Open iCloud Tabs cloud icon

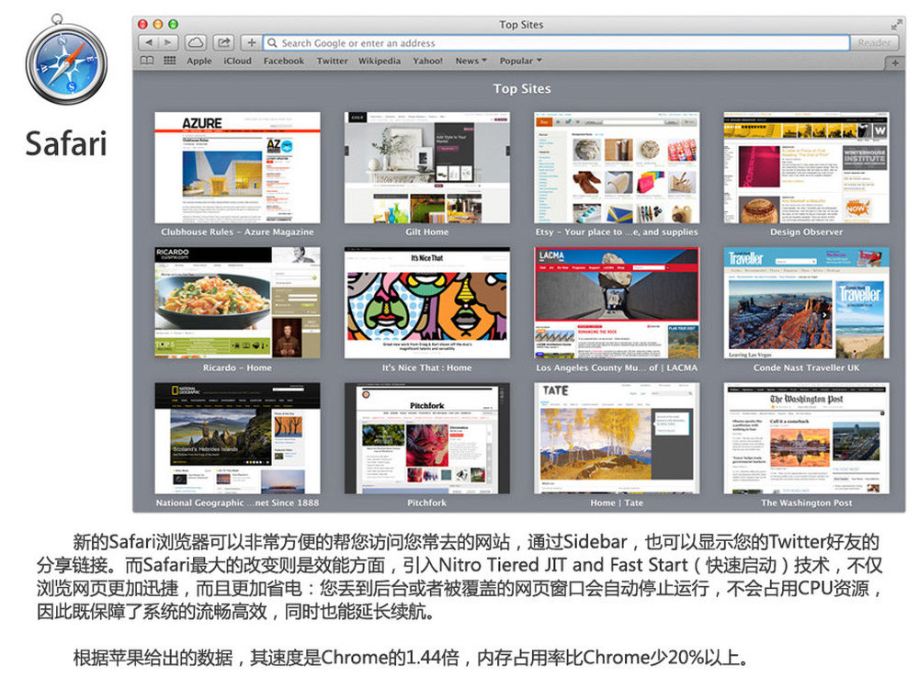(x=195, y=43)
